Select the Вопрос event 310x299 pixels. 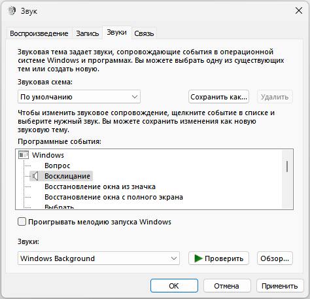pyautogui.click(x=58, y=166)
